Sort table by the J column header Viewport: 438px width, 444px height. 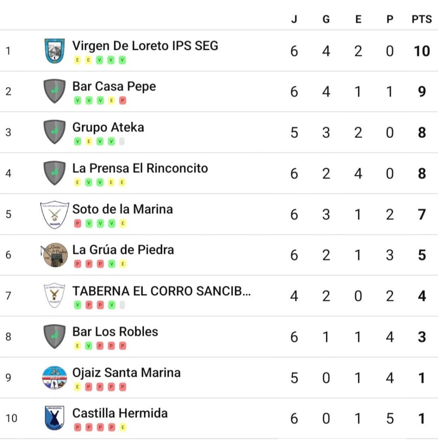tap(294, 19)
